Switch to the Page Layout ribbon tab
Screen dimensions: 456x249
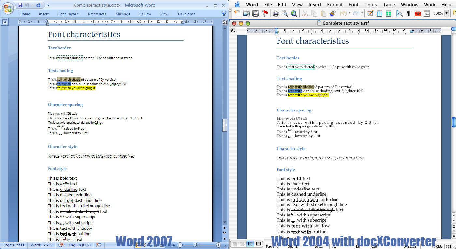coord(68,14)
